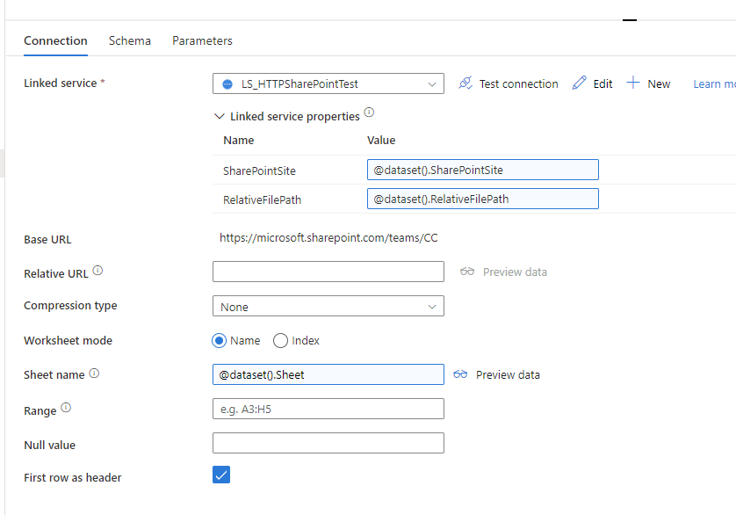Click the Range input field

tap(328, 409)
